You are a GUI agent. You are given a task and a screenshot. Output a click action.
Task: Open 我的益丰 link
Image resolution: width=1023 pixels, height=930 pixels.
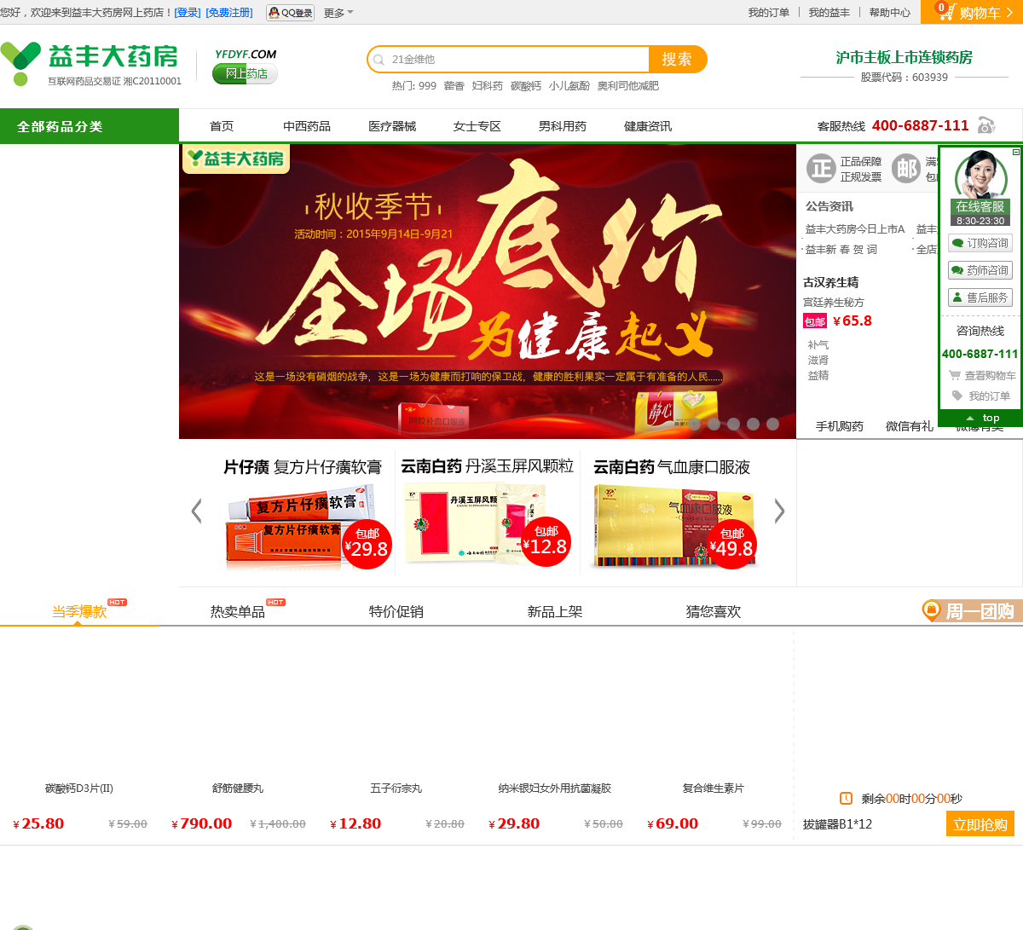(829, 13)
